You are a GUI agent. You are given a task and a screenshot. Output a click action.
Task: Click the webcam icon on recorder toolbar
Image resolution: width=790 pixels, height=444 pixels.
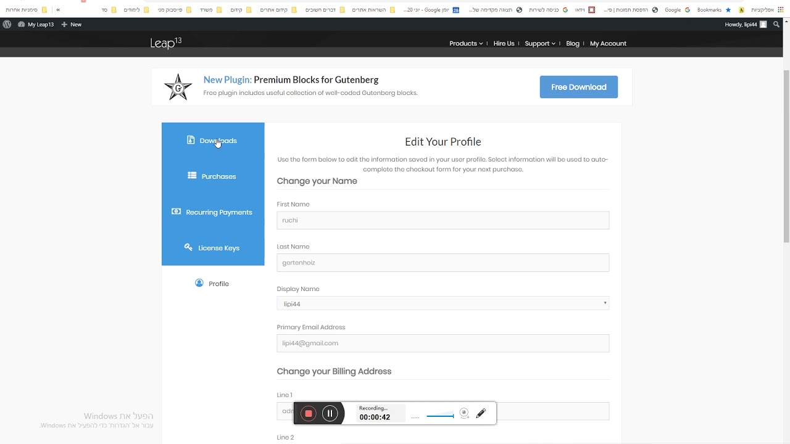(464, 413)
